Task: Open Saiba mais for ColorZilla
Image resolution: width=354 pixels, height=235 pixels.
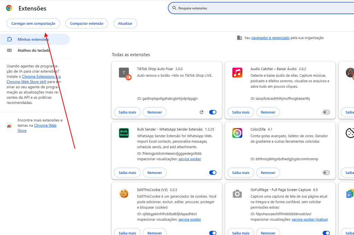Action: pos(241,173)
